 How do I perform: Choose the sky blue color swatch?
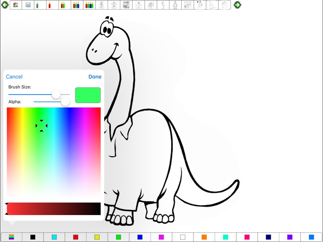pos(312,237)
